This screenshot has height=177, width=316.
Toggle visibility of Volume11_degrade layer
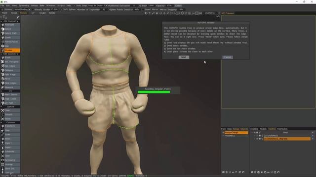tap(257, 139)
